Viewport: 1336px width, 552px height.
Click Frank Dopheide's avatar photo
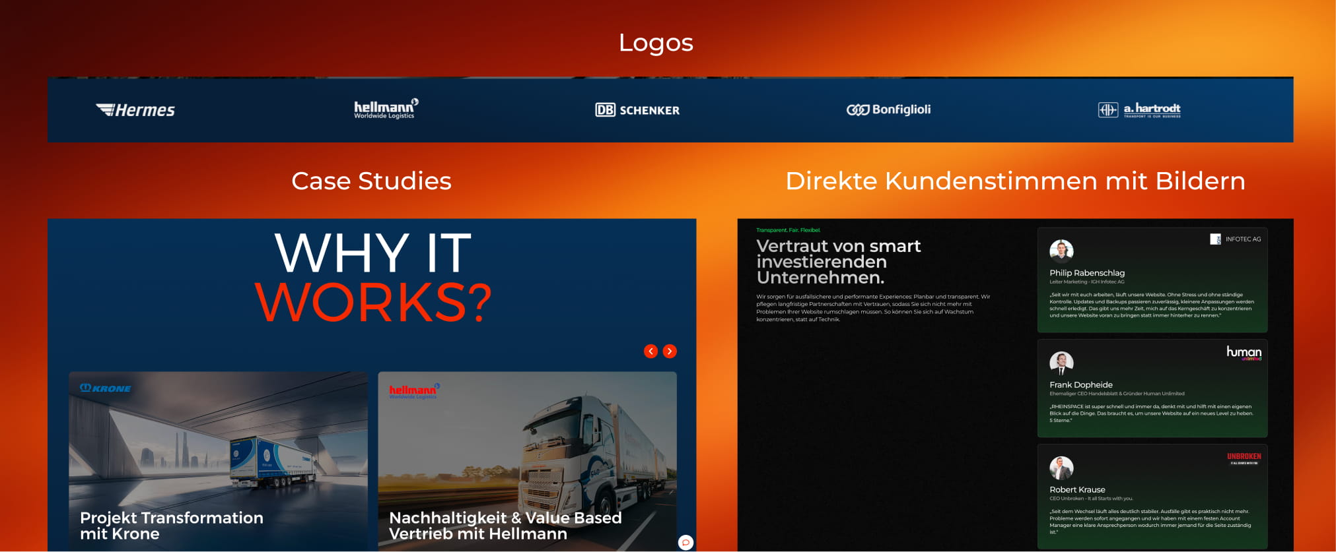[x=1061, y=363]
